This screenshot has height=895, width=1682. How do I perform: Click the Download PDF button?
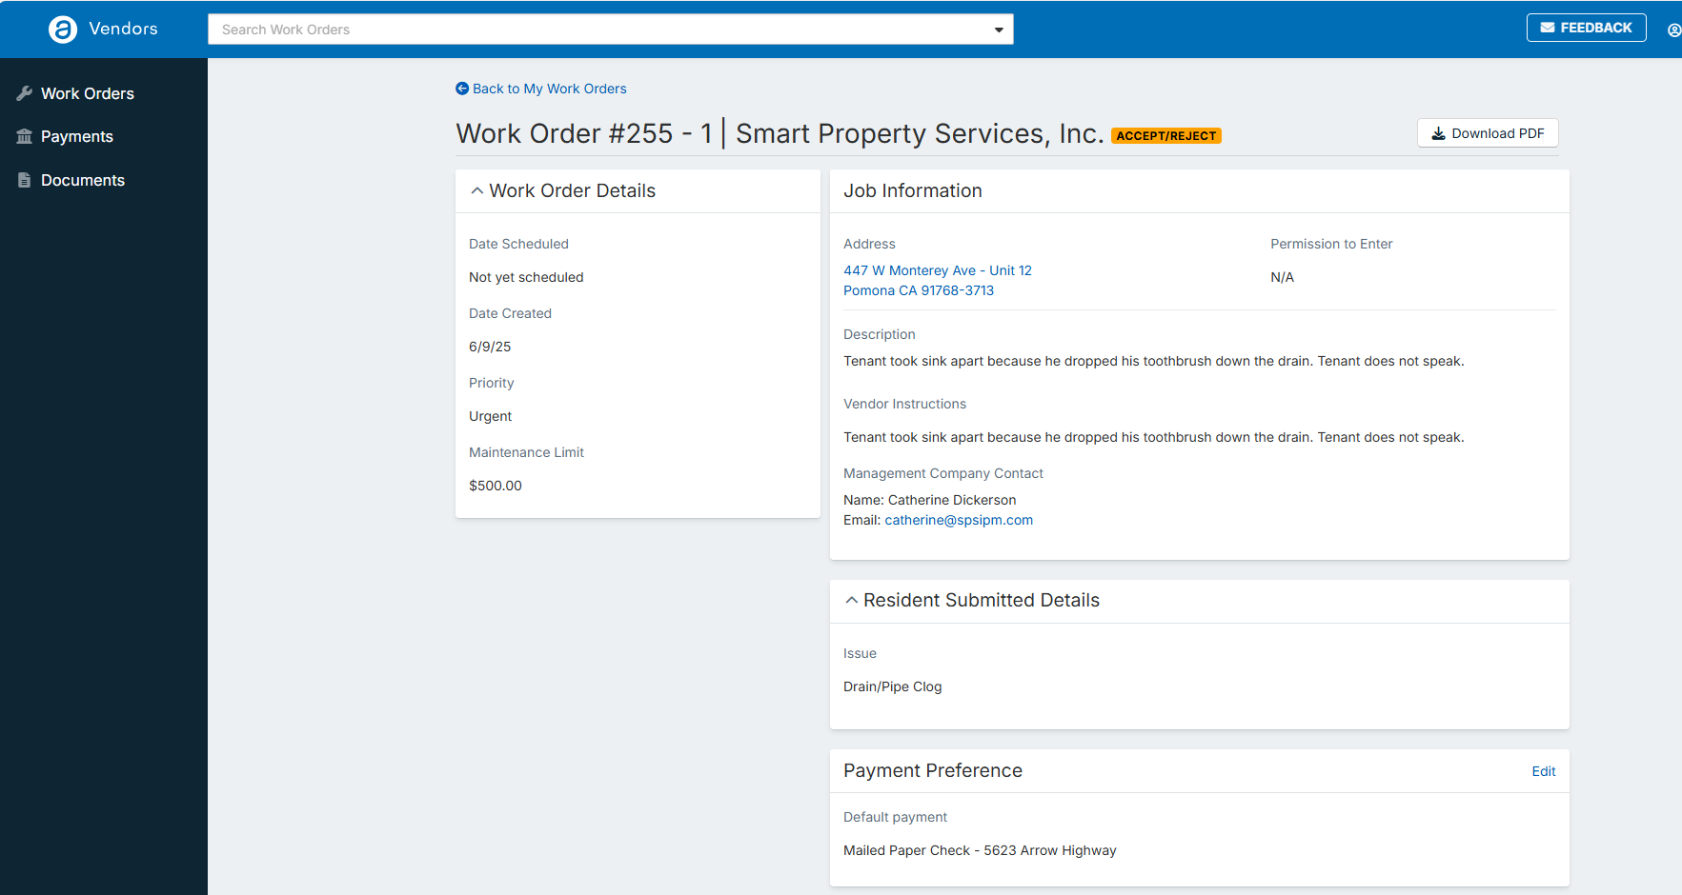tap(1488, 133)
